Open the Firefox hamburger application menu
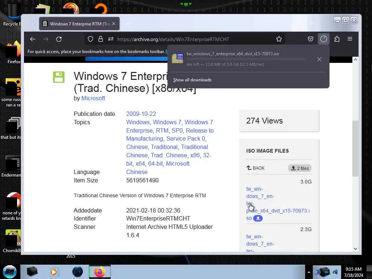 tap(350, 39)
